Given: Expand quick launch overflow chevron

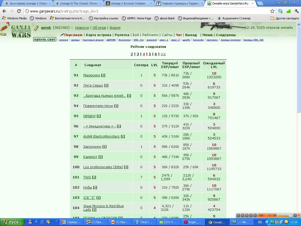Looking at the screenshot, I should tap(57, 221).
